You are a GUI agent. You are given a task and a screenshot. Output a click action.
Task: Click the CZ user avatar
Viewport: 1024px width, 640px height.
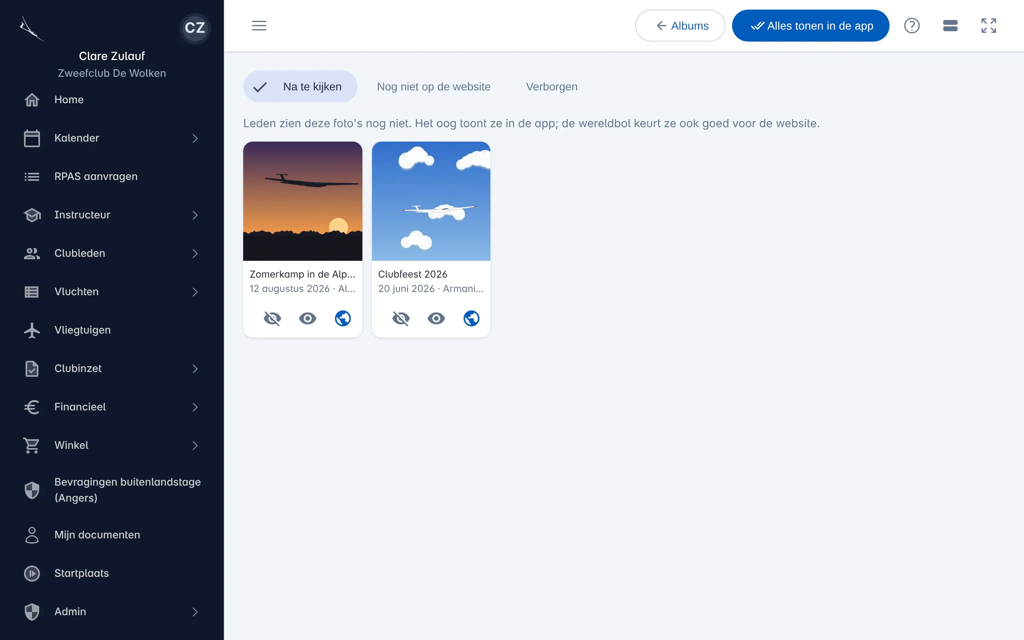[x=195, y=28]
